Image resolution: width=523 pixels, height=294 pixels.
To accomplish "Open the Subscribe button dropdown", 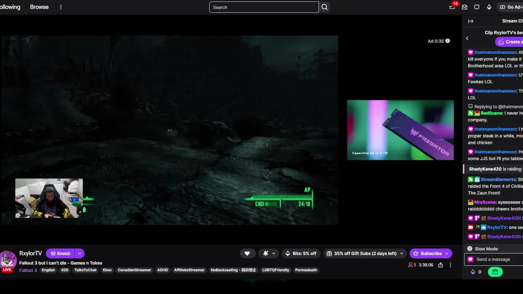I will (x=447, y=254).
